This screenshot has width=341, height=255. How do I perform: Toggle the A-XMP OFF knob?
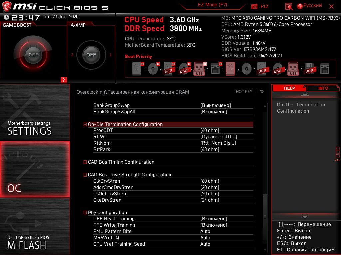[91, 55]
